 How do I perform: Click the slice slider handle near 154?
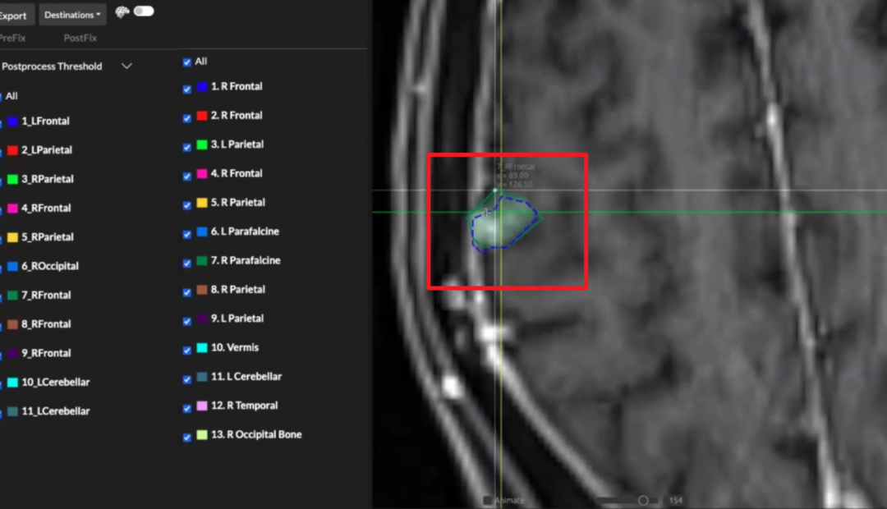click(642, 500)
